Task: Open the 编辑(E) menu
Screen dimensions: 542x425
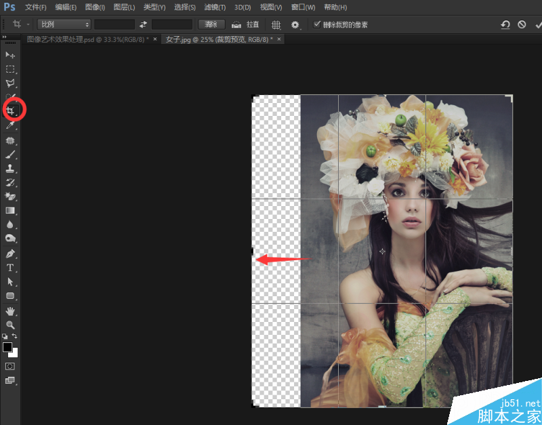Action: (66, 7)
